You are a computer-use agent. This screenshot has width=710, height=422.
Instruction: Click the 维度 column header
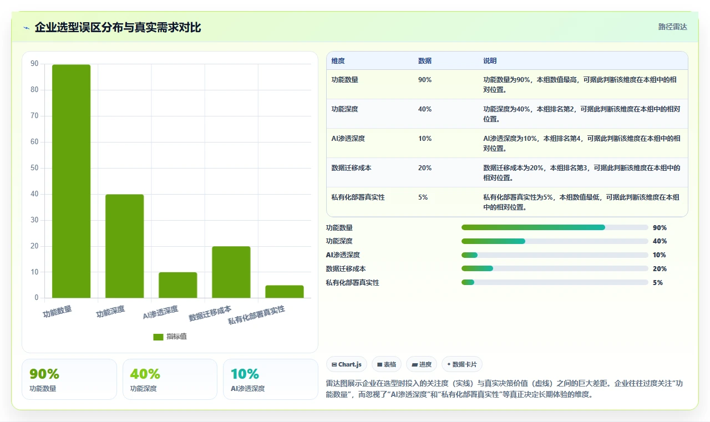point(338,60)
